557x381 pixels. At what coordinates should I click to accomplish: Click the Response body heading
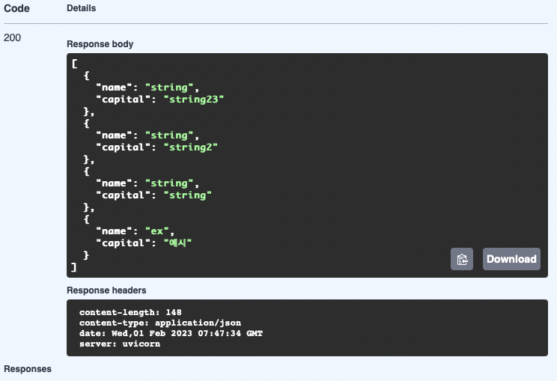click(x=100, y=44)
